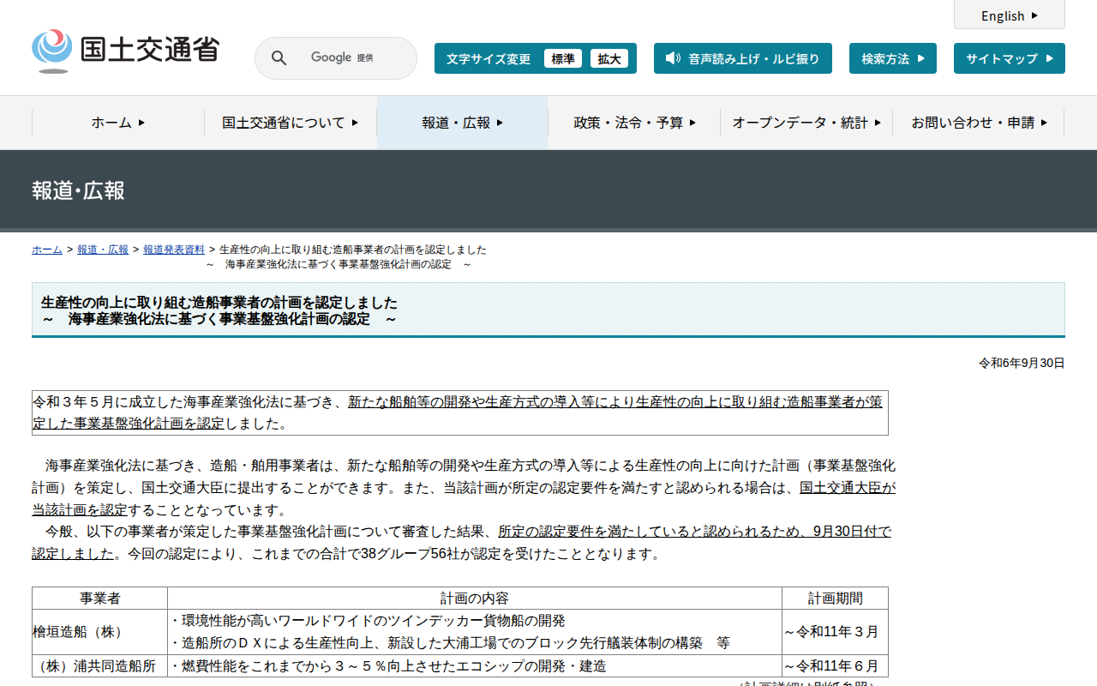Open the 報道・広報 navigation tab
The width and height of the screenshot is (1097, 686).
click(x=462, y=123)
